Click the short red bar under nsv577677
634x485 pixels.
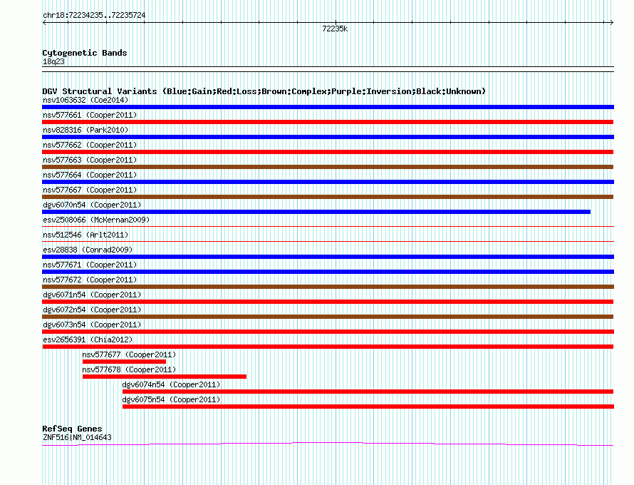click(124, 362)
